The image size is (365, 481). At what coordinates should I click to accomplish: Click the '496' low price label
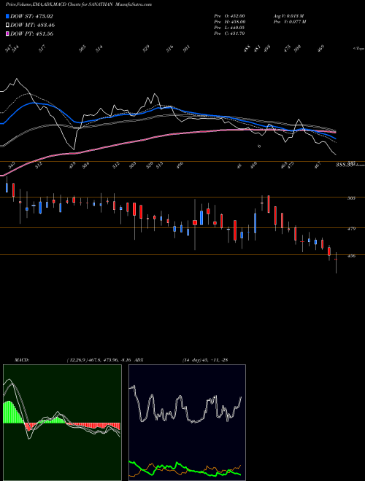180,165
